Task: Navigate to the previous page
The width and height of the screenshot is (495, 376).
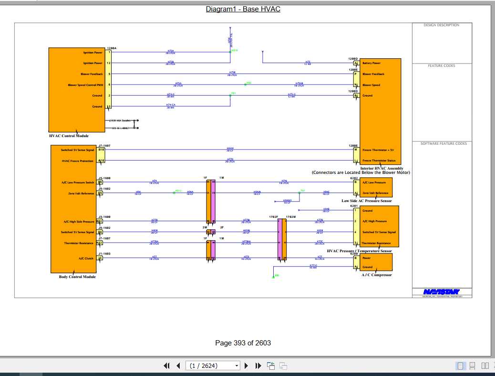Action: coord(177,365)
